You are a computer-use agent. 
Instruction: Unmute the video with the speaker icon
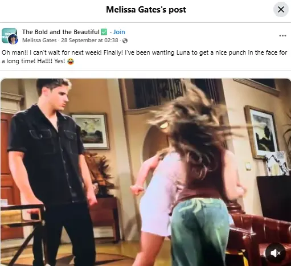click(x=275, y=253)
